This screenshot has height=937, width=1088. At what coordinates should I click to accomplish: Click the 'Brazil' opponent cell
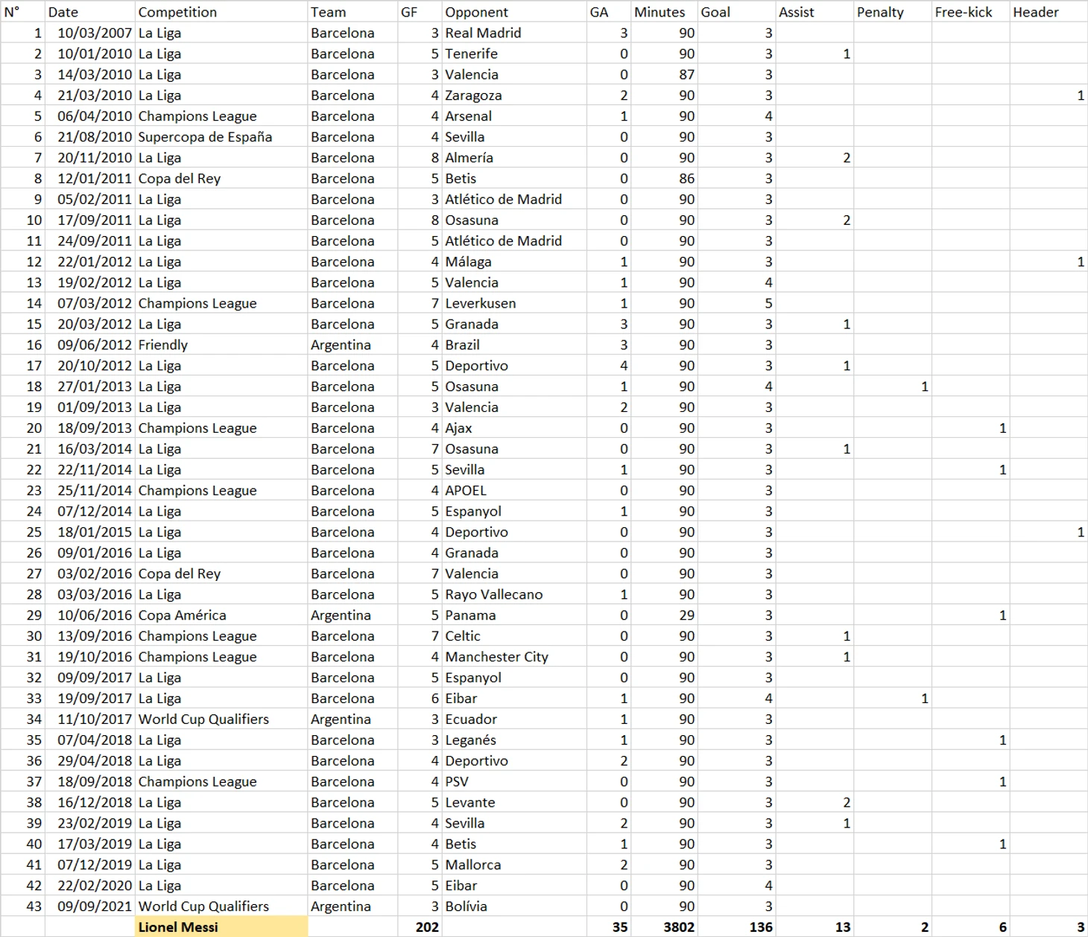pos(514,345)
